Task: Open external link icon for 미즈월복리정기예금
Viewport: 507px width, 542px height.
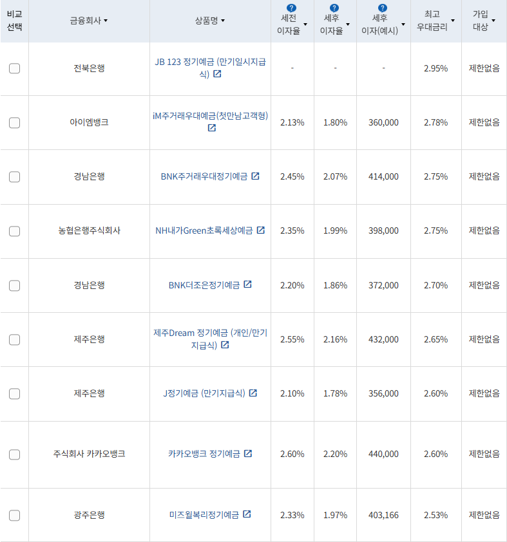Action: tap(247, 514)
